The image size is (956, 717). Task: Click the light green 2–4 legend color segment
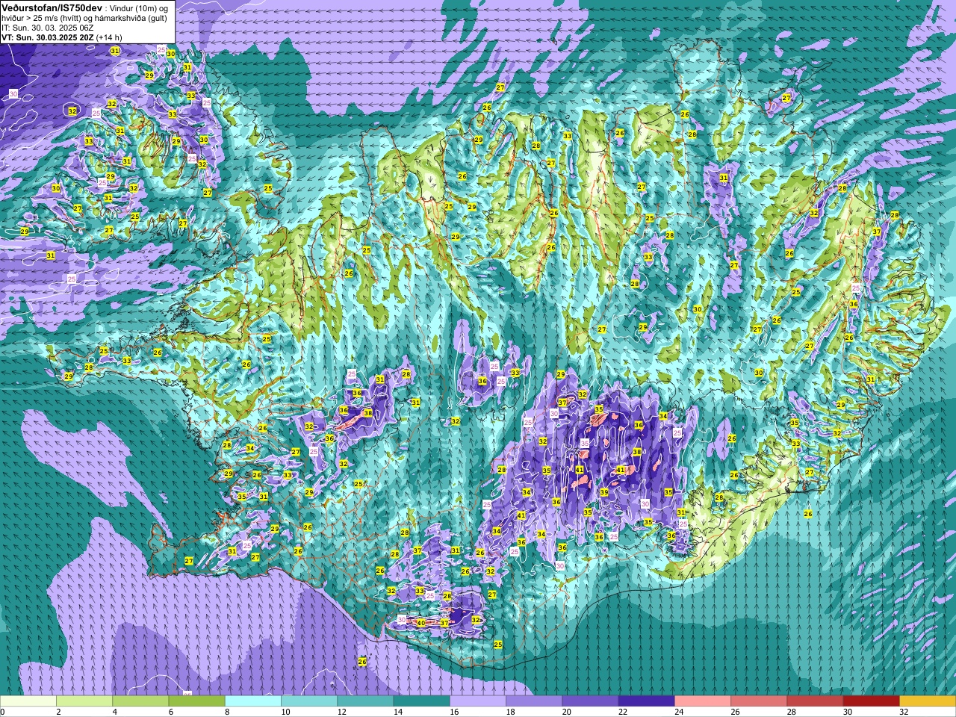(84, 701)
